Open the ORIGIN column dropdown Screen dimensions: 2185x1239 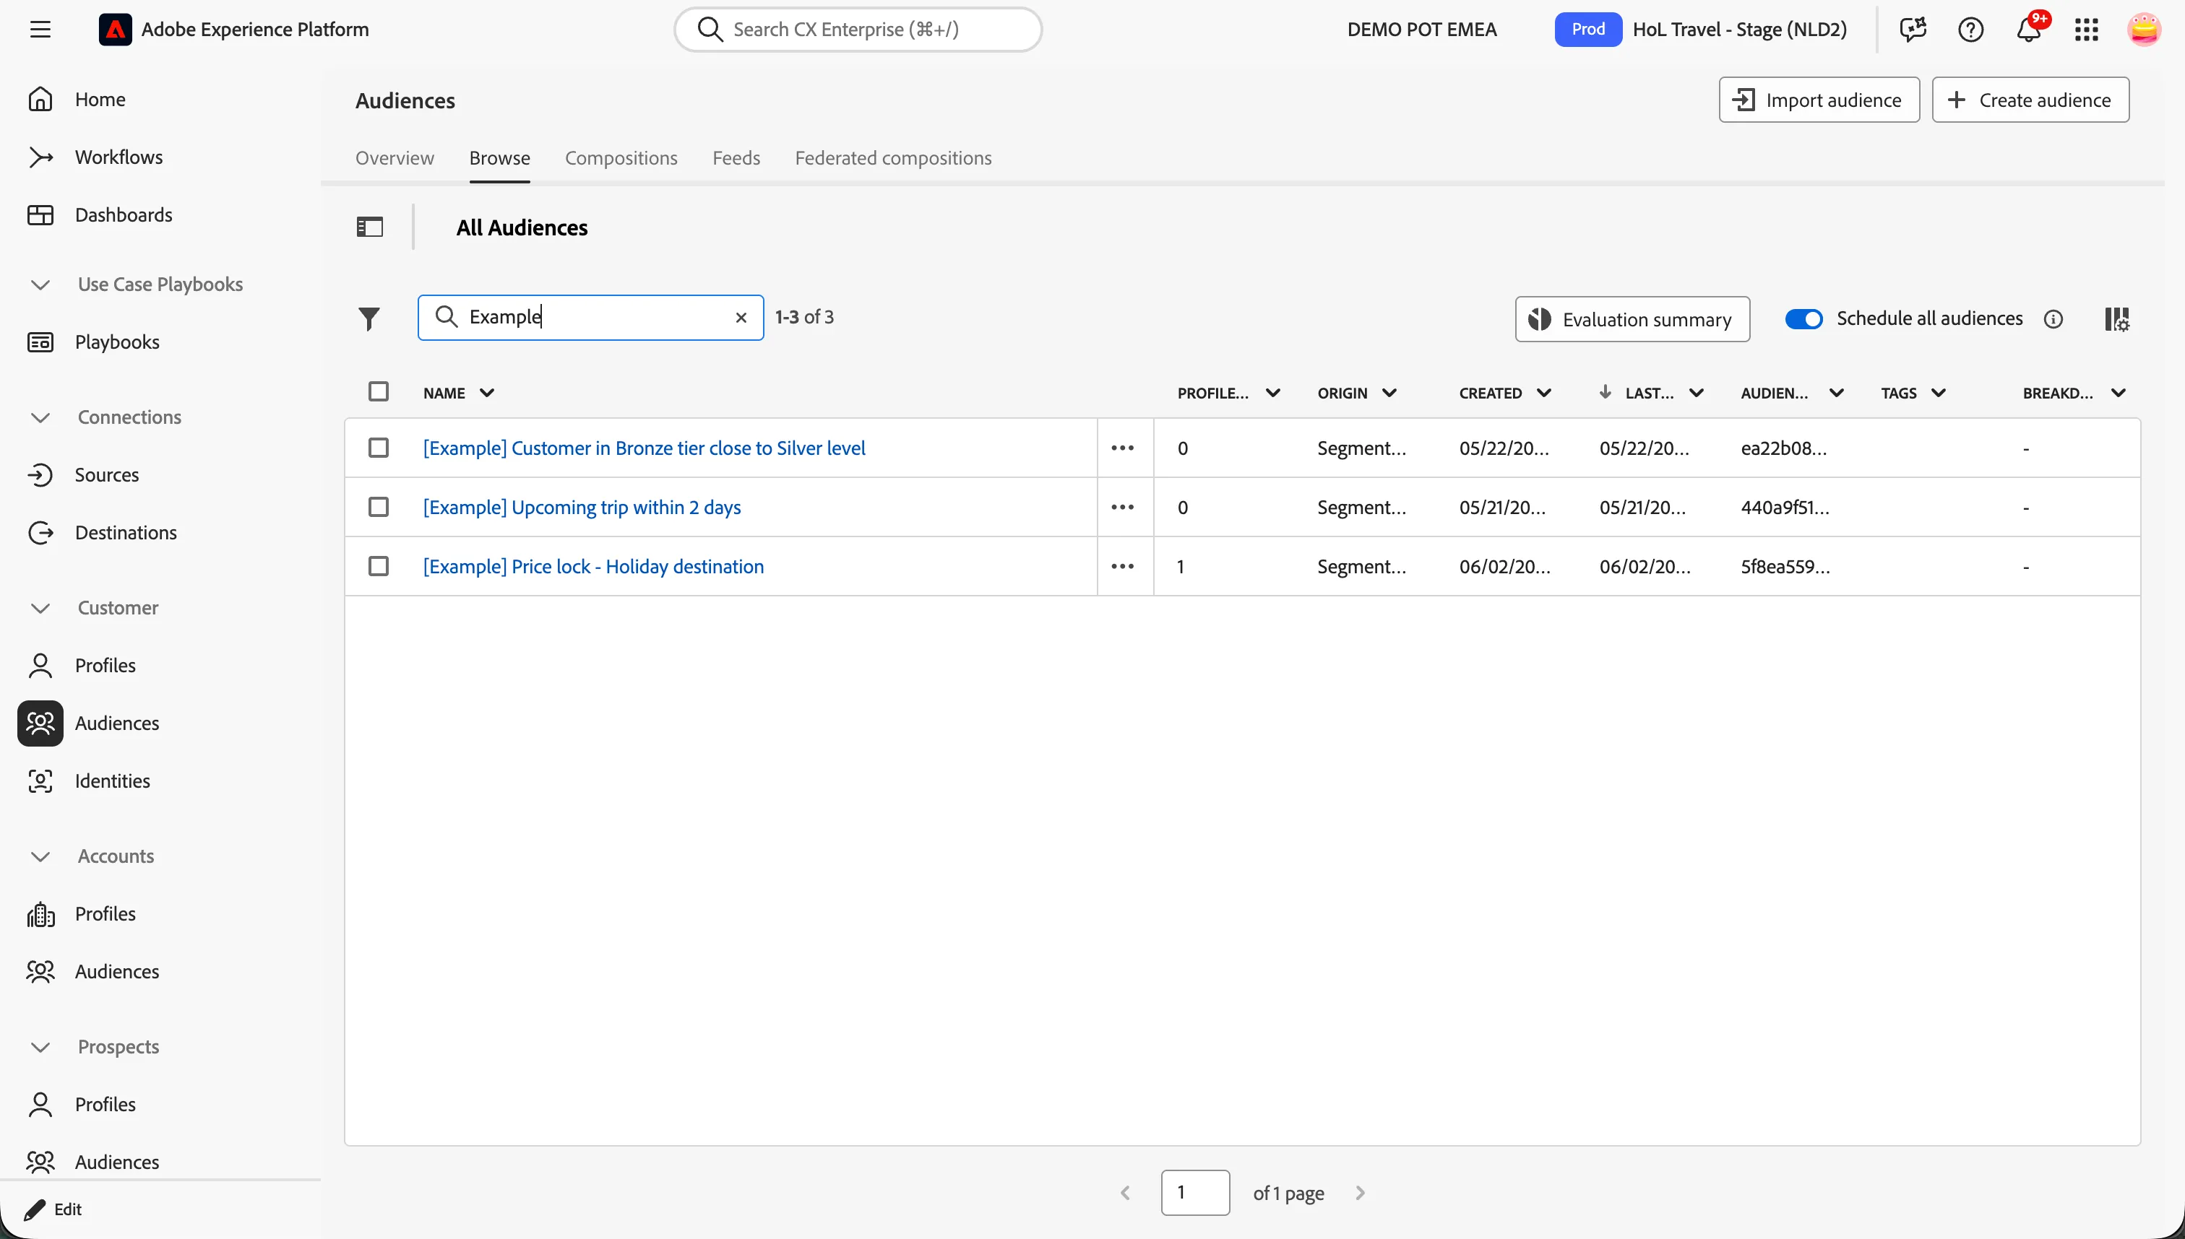tap(1389, 393)
